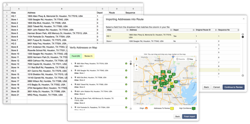The height and width of the screenshot is (124, 250).
Task: Click cell '1805 Ella Blvd, Houston, TX 77008, USA'
Action: click(x=62, y=23)
